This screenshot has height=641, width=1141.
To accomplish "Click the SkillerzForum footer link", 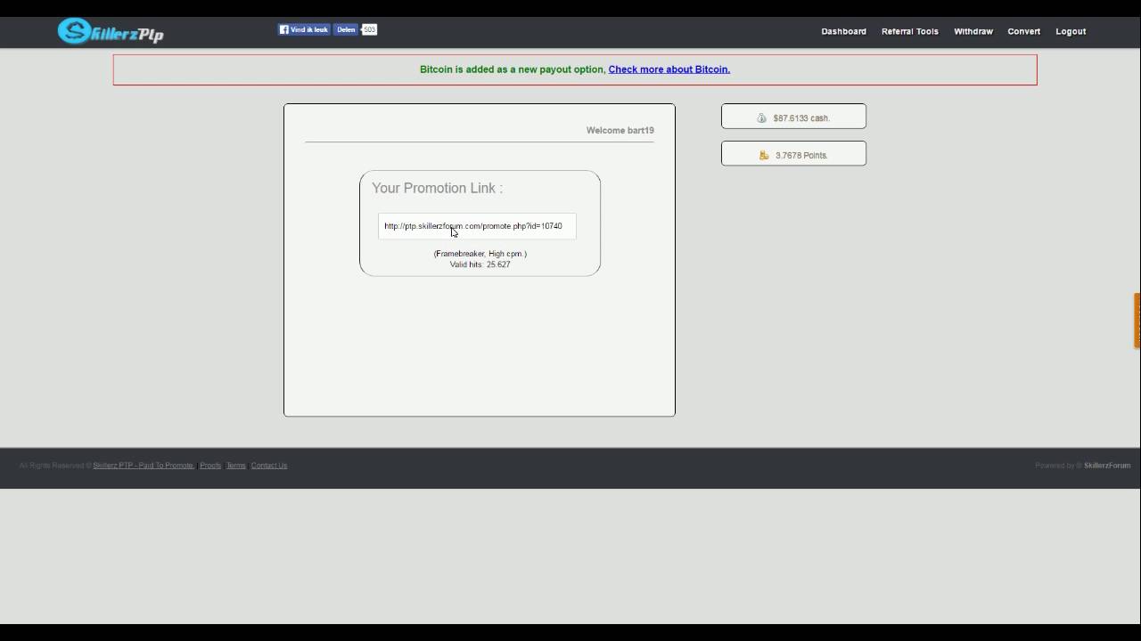I will pyautogui.click(x=1107, y=466).
